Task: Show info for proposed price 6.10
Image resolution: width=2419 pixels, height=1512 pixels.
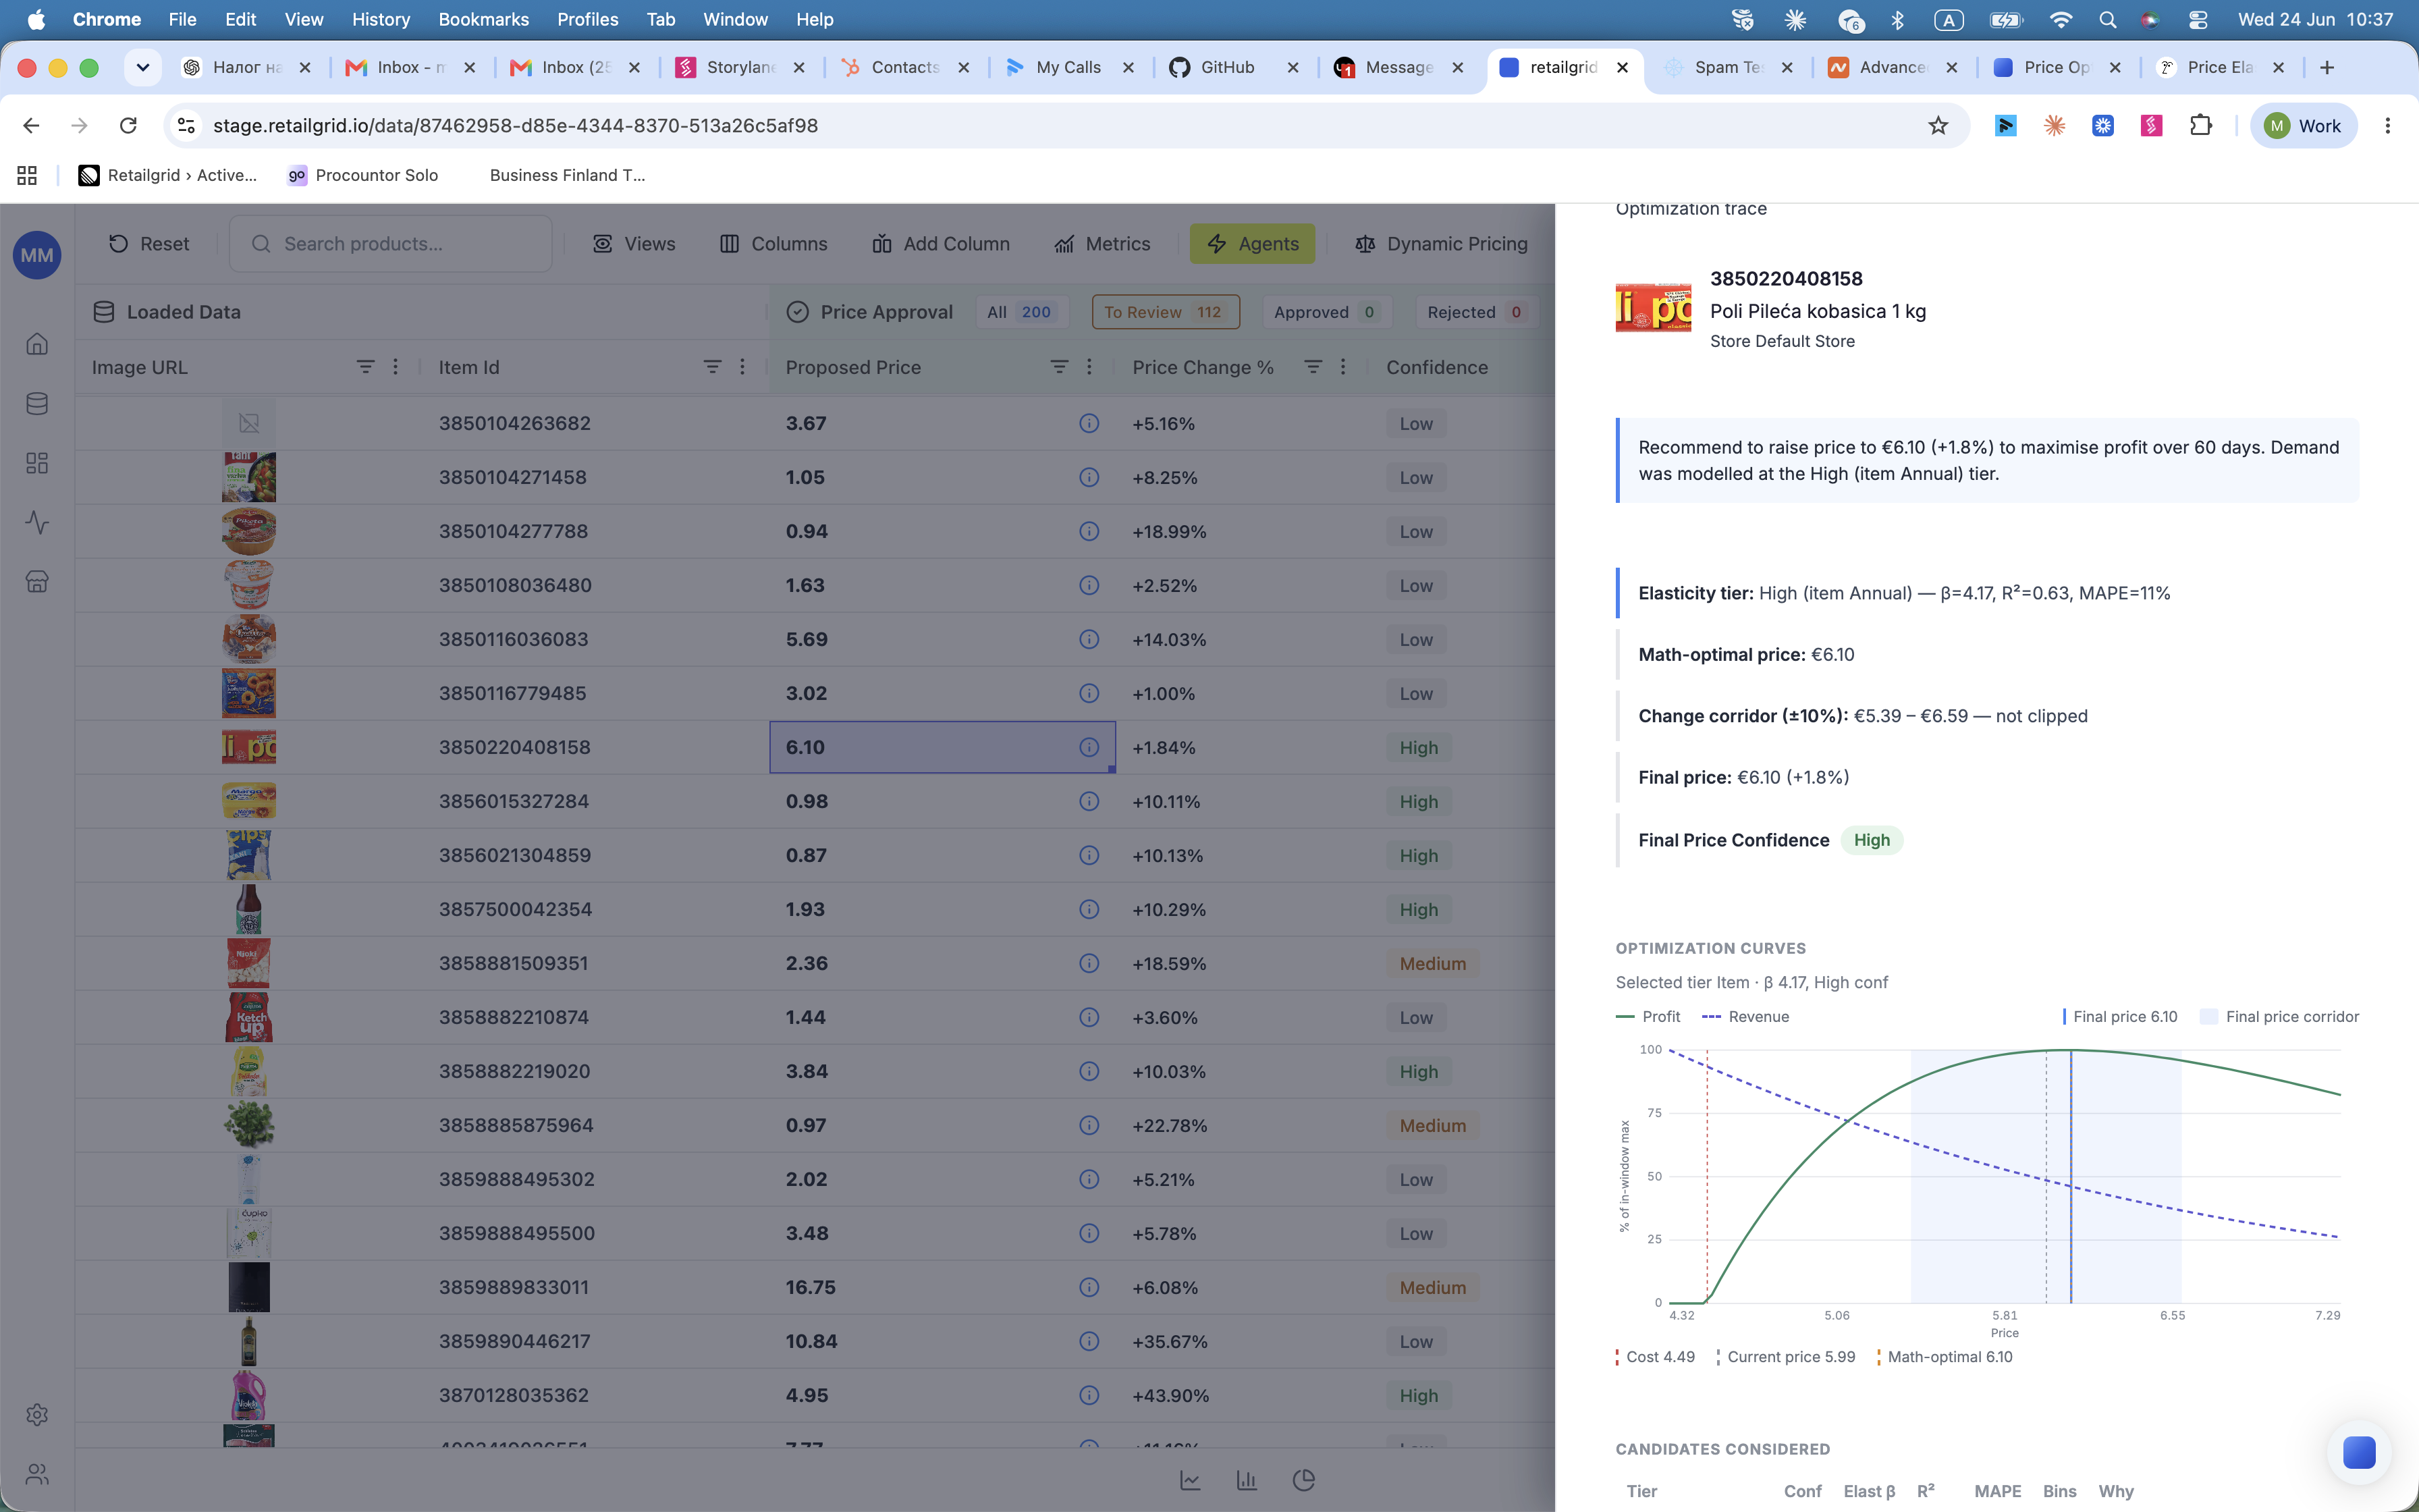Action: coord(1089,748)
